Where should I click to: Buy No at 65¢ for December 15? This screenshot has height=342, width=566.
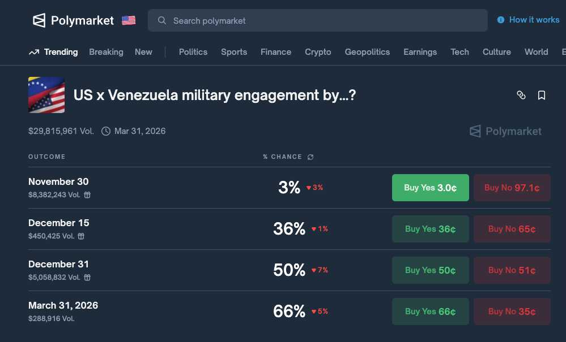pyautogui.click(x=512, y=229)
